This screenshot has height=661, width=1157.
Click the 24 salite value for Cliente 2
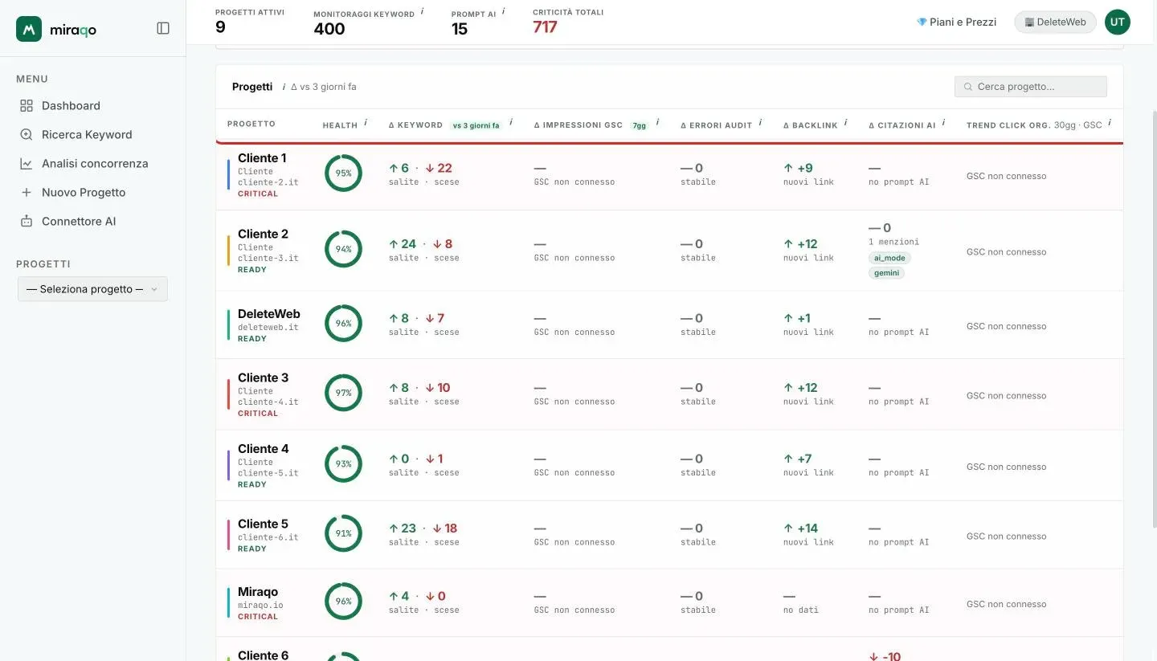408,243
